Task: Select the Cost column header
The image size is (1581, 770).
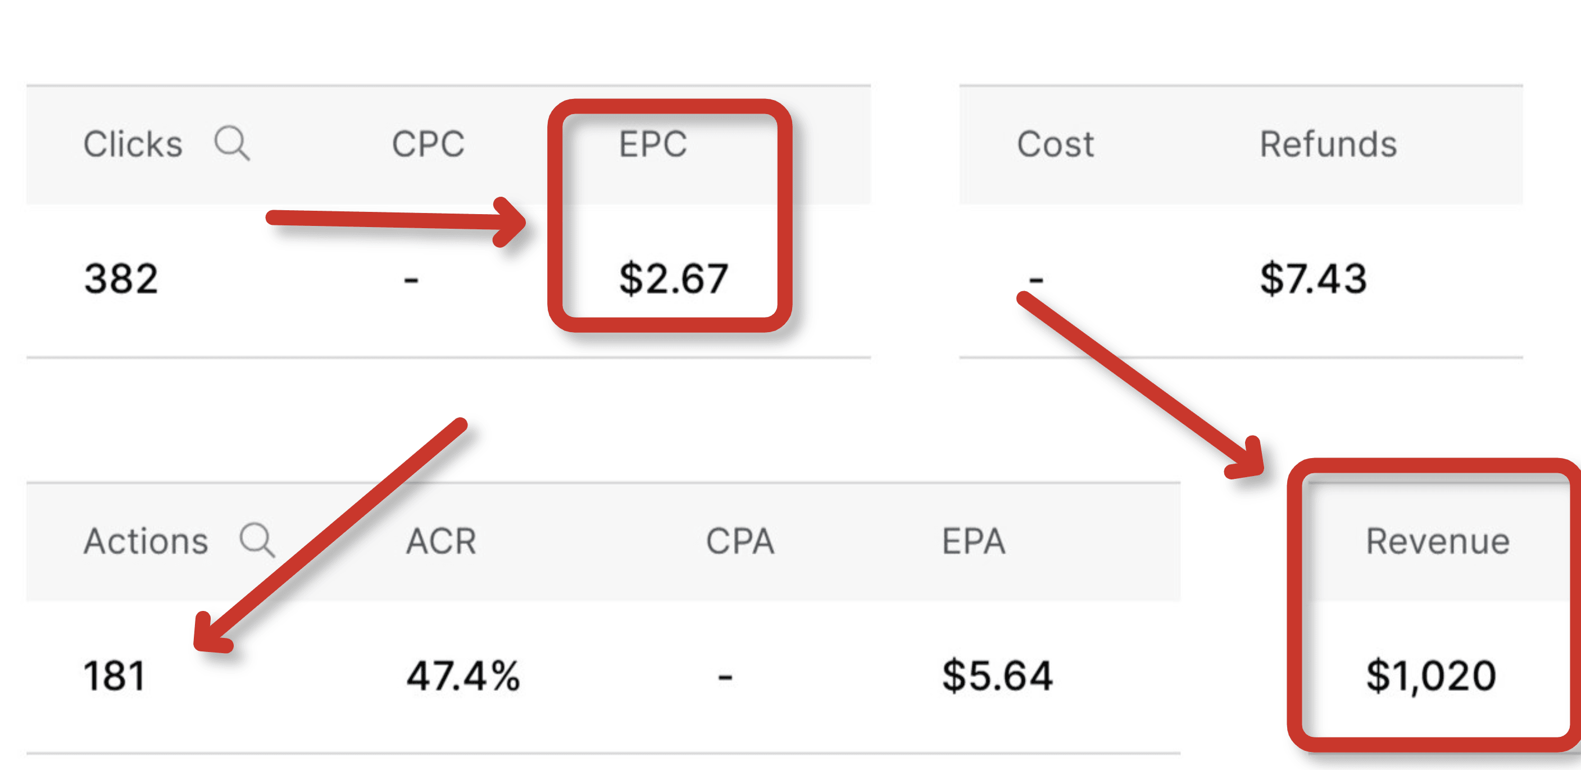Action: point(1055,144)
